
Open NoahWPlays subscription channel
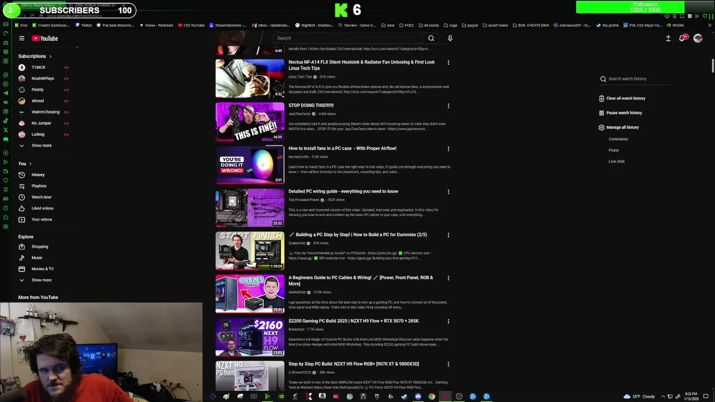click(43, 79)
